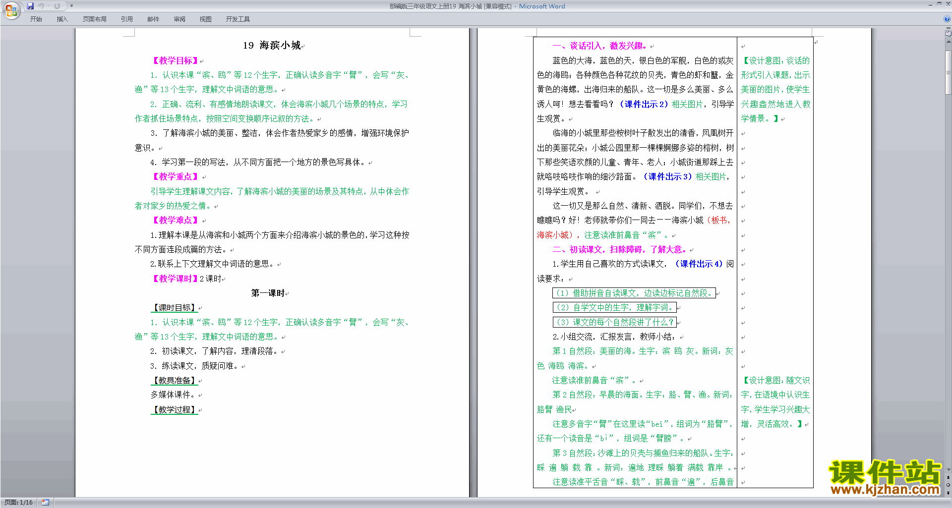Open the 开发工具 tab
Screen dimensions: 952x508
[x=238, y=19]
